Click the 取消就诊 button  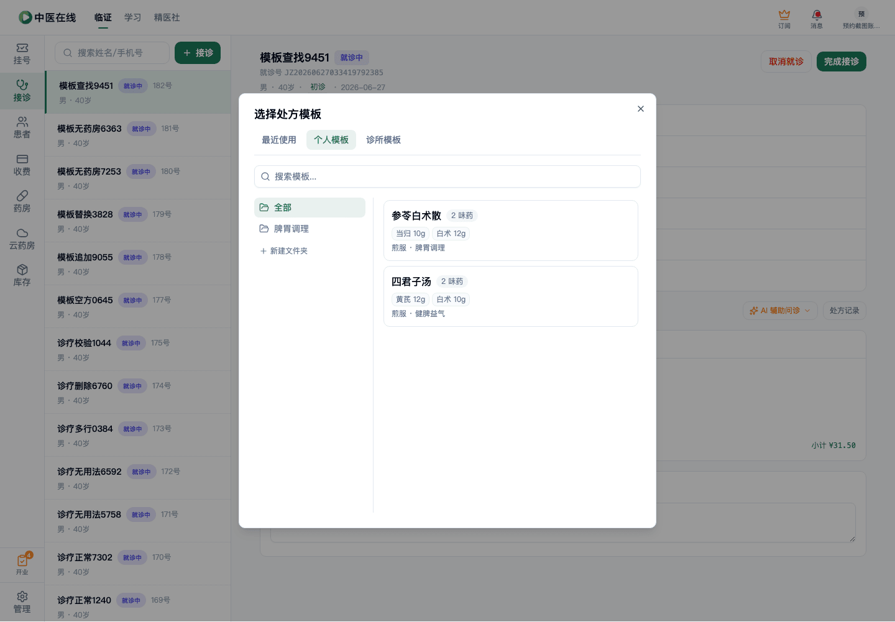[x=786, y=62]
